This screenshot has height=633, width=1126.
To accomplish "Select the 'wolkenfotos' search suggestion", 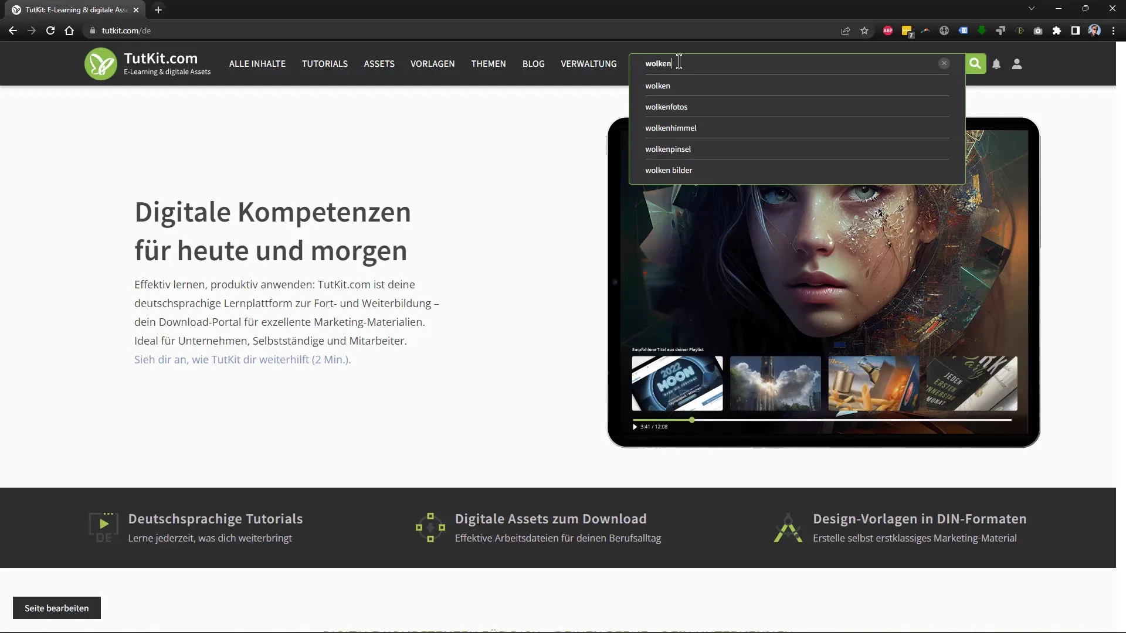I will coord(796,107).
